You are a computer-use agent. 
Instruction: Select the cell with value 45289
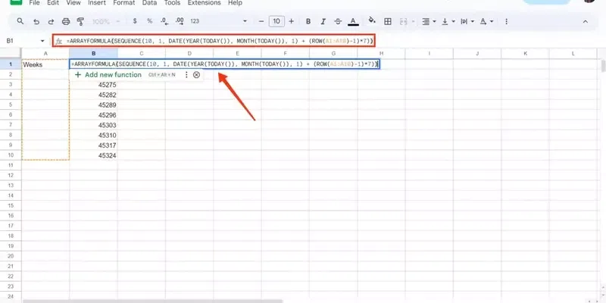pos(93,105)
